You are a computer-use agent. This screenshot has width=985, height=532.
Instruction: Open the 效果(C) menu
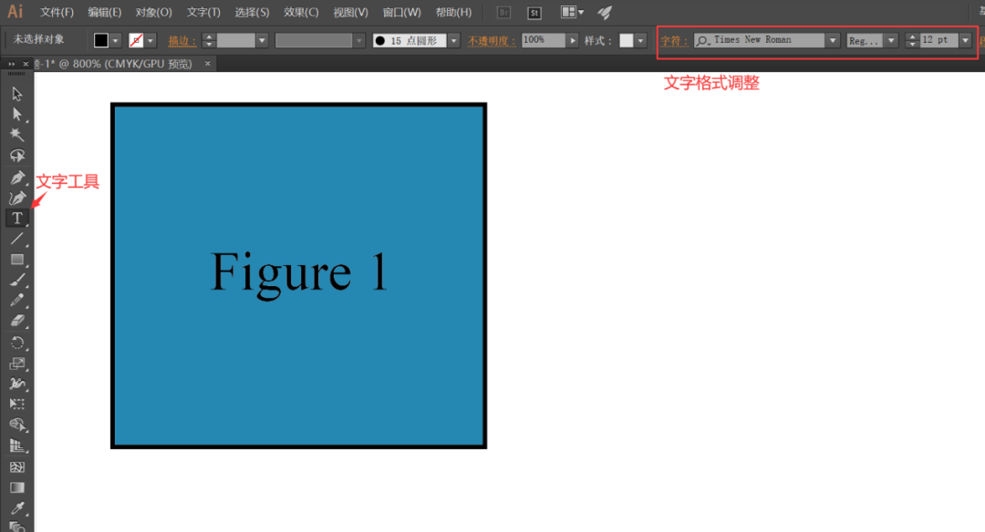[301, 13]
